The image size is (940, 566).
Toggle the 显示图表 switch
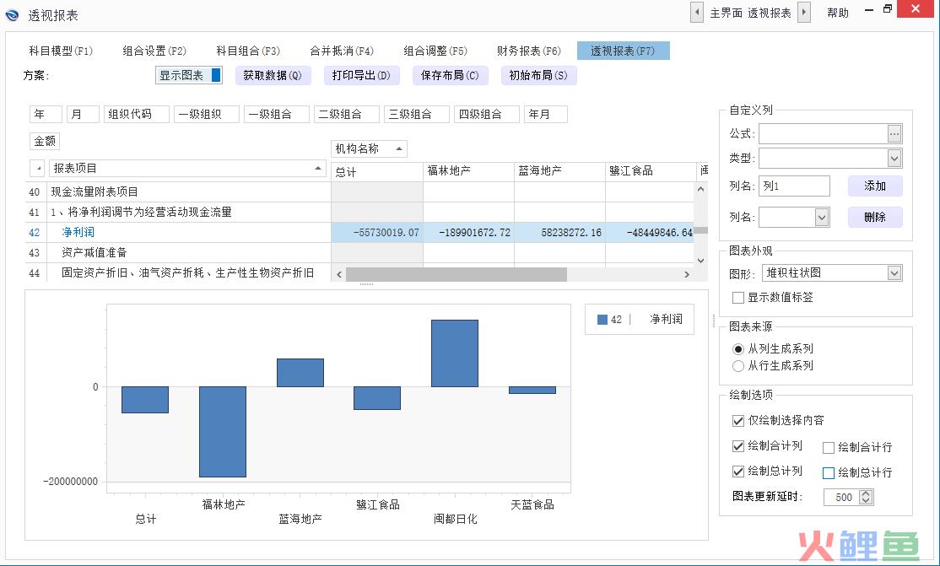pos(189,75)
